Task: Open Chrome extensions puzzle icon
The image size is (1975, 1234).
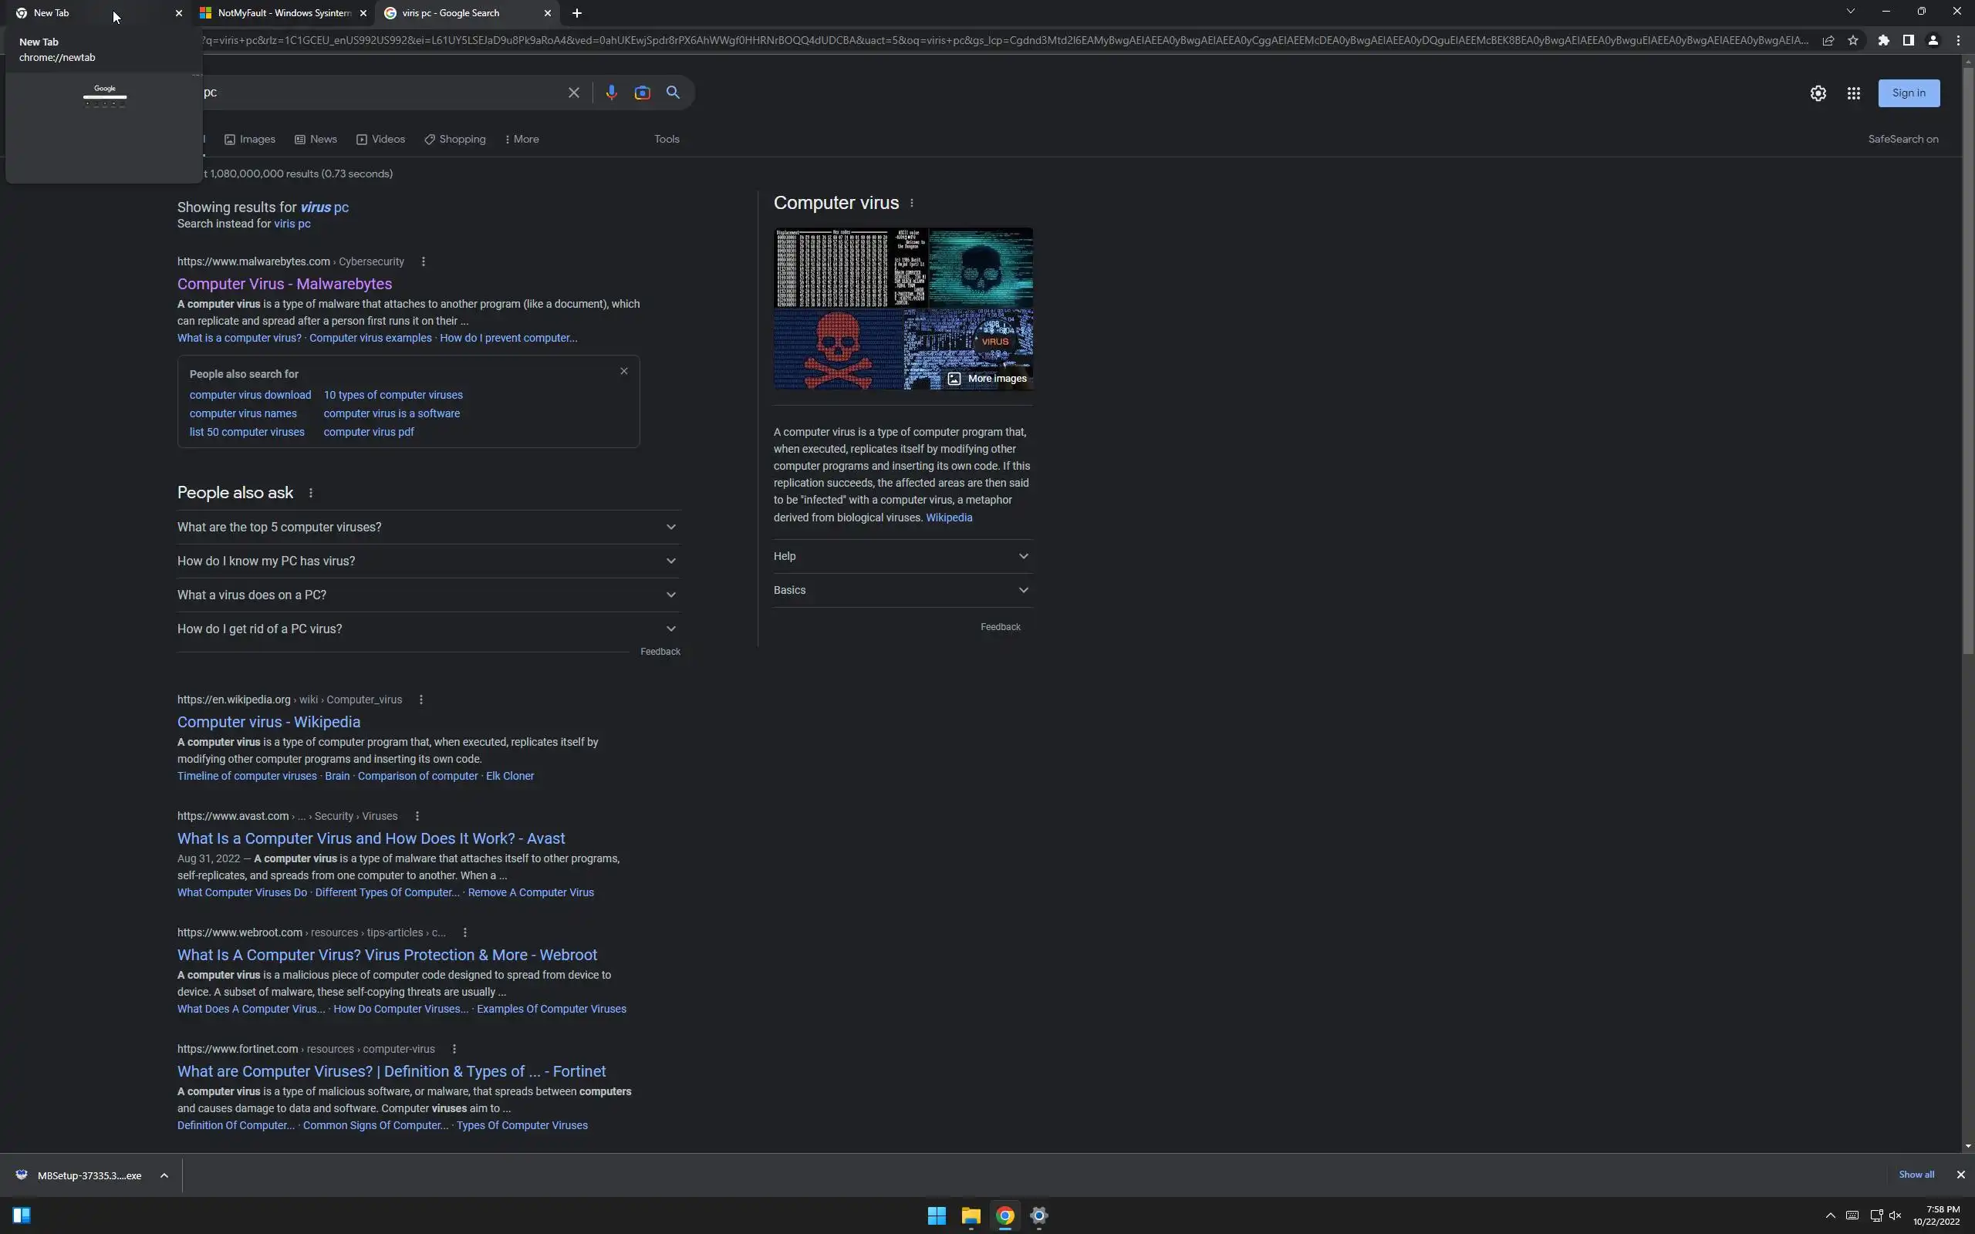Action: tap(1882, 41)
